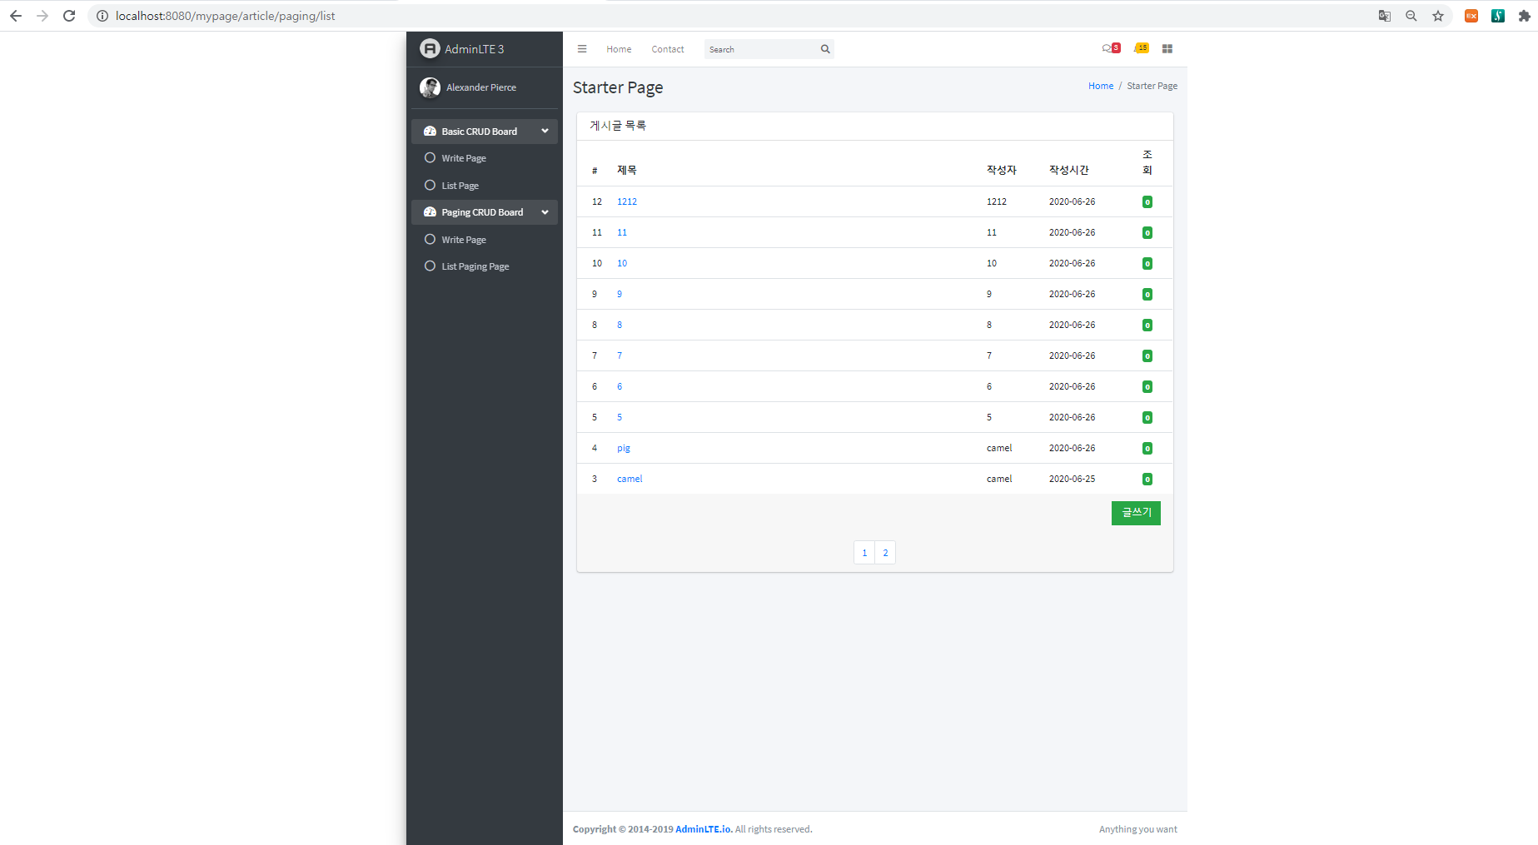This screenshot has width=1538, height=845.
Task: Click Alexander Pierce user name
Action: tap(481, 87)
